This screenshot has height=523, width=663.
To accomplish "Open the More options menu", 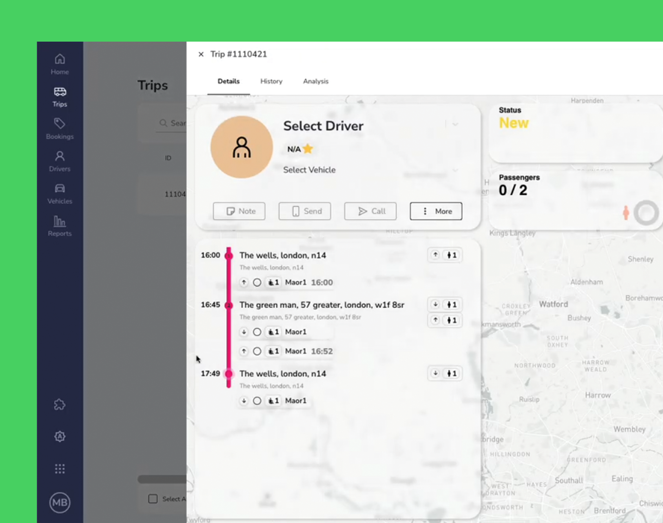I will pos(436,211).
